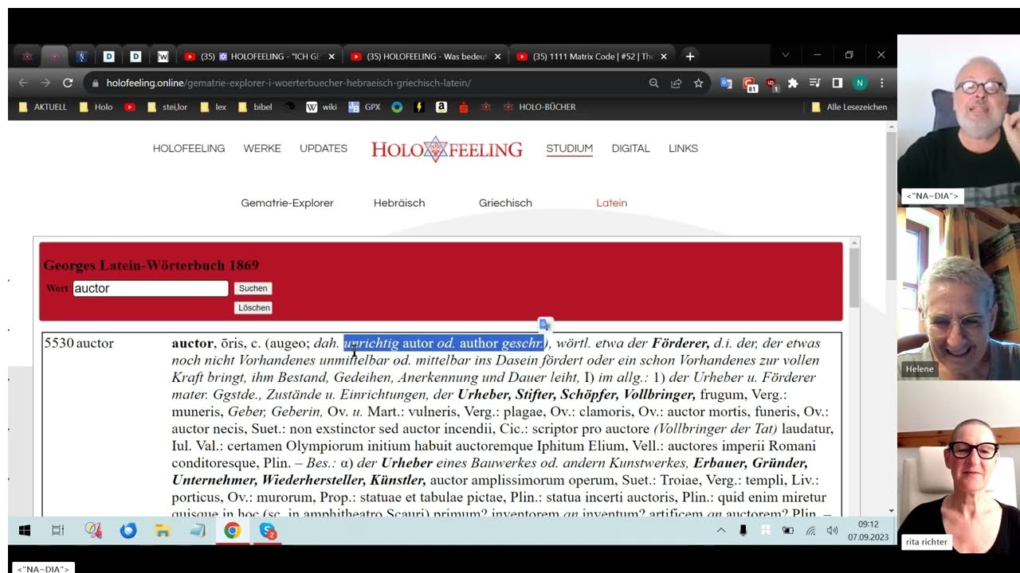Open the DIGITAL menu item
This screenshot has width=1020, height=573.
tap(630, 149)
